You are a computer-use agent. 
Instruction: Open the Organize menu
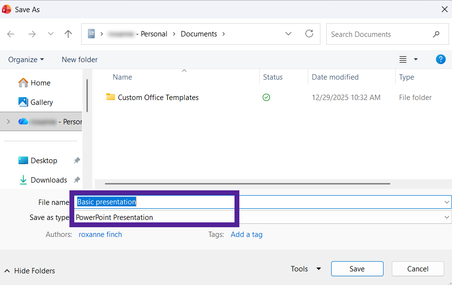26,60
